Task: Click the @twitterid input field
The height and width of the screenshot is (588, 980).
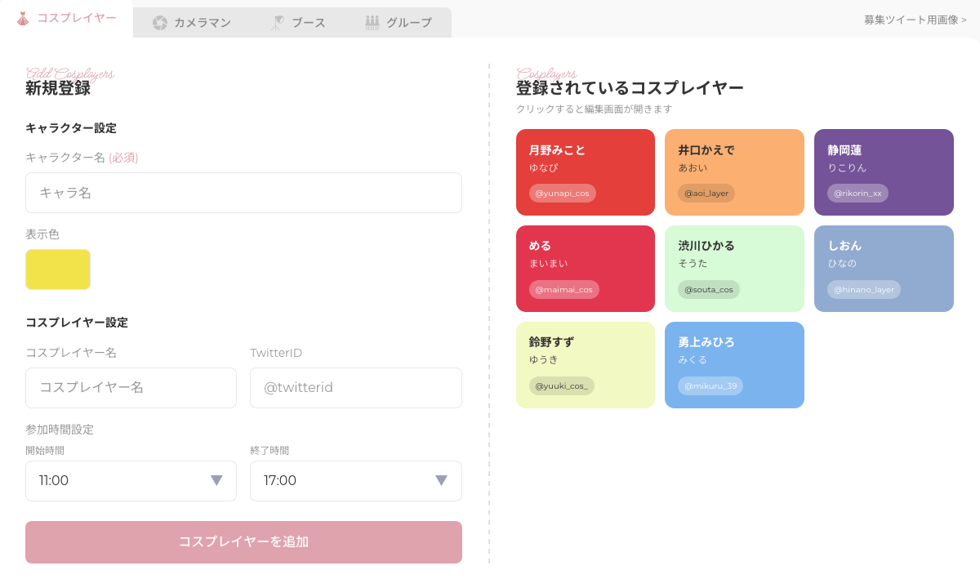Action: [356, 388]
